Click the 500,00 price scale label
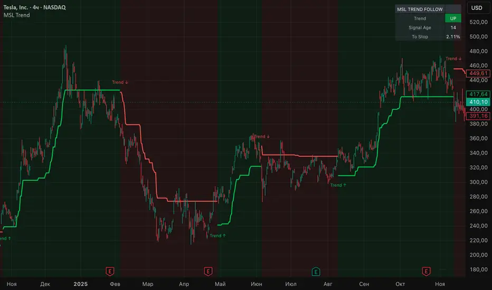 point(478,37)
